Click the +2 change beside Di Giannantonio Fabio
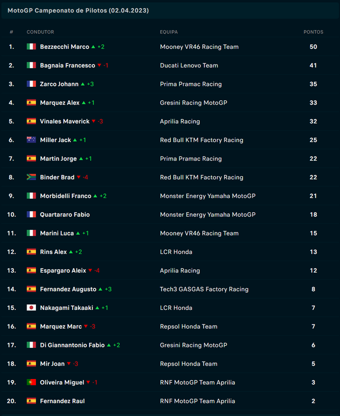Screen dimensions: 340x416 (x=116, y=345)
